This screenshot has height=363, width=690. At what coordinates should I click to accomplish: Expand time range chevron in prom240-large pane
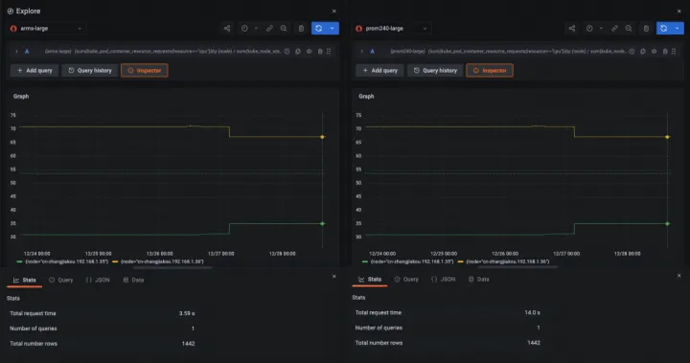(601, 29)
